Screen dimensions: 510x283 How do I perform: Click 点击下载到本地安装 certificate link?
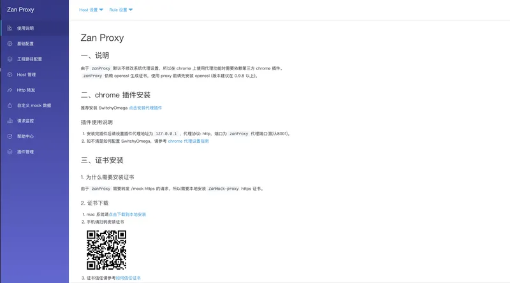127,214
